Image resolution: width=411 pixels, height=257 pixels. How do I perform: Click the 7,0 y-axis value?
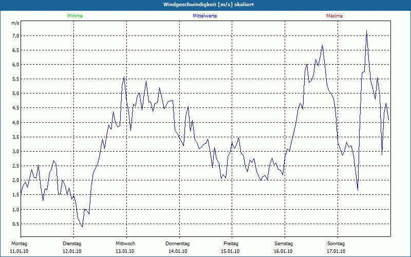coord(15,35)
